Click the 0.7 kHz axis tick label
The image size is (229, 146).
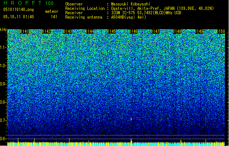pyautogui.click(x=3, y=120)
